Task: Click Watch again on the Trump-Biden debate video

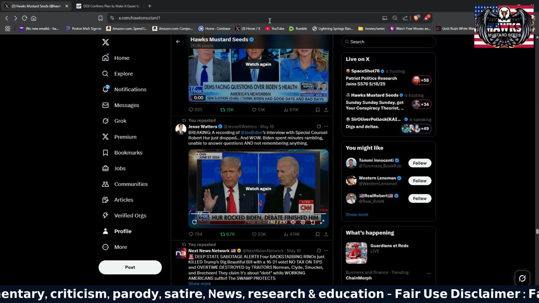Action: [x=258, y=189]
